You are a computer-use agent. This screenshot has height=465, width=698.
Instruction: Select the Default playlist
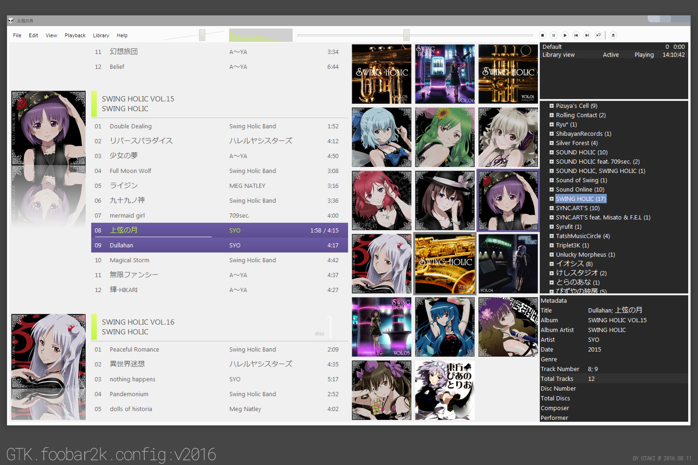click(613, 47)
